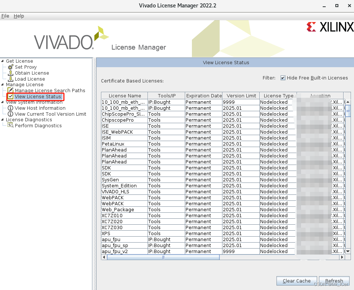Viewport: 354px width, 290px height.
Task: Open View Host Information
Action: pyautogui.click(x=40, y=108)
